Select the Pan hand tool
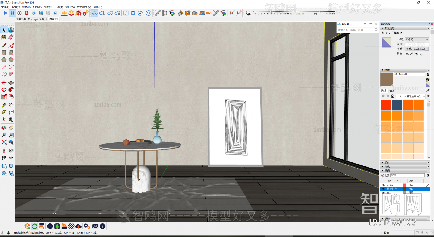This screenshot has width=434, height=237. [11, 128]
